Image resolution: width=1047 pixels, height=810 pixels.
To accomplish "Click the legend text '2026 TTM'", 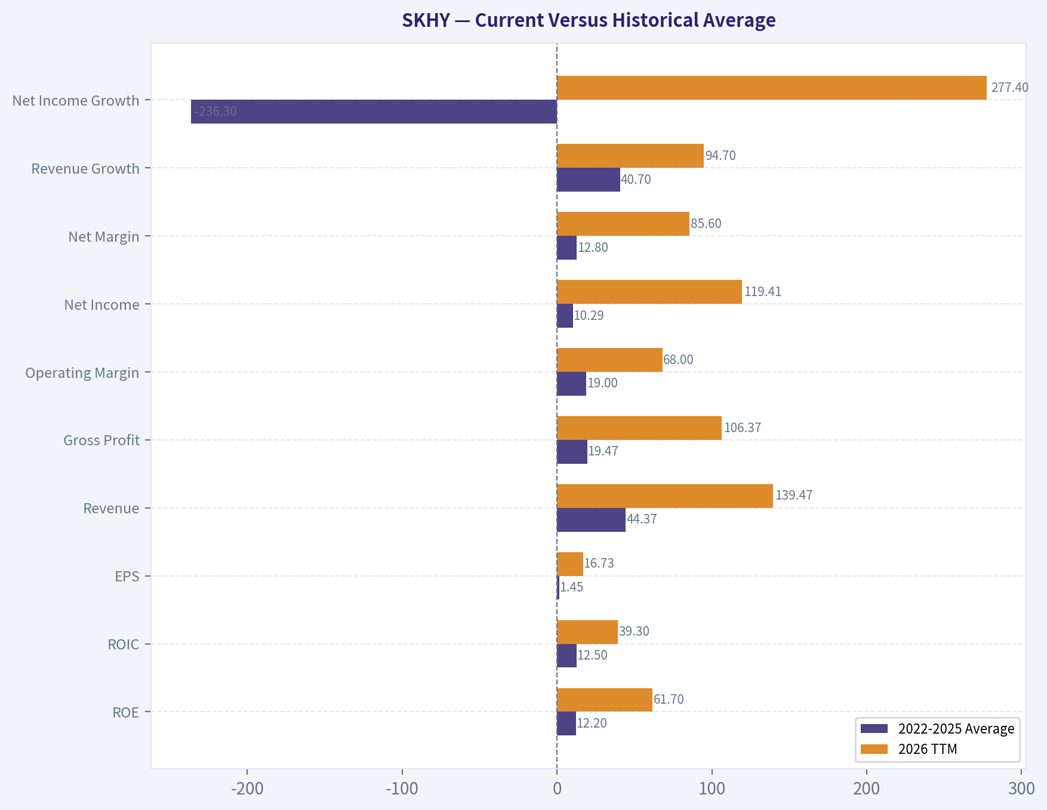I will 928,749.
